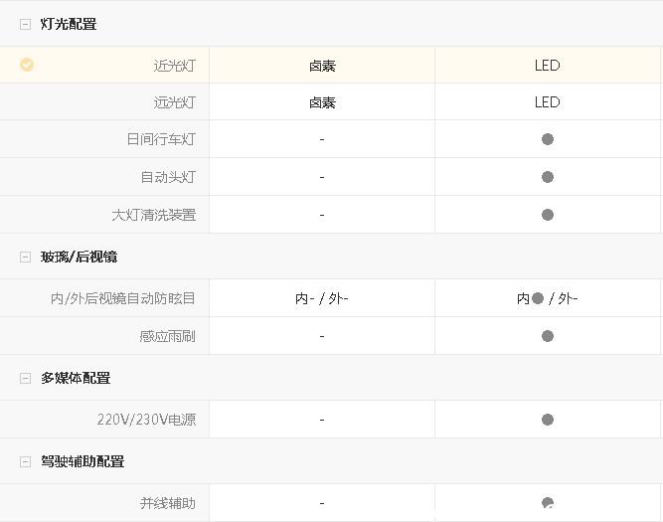
Task: Click the 驾驶辅助配置 section heading
Action: [x=83, y=461]
